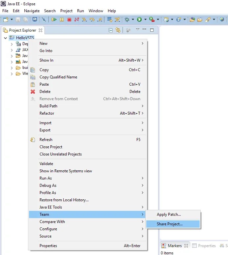The width and height of the screenshot is (228, 255).
Task: Open the Java EE Tools submenu
Action: click(88, 207)
